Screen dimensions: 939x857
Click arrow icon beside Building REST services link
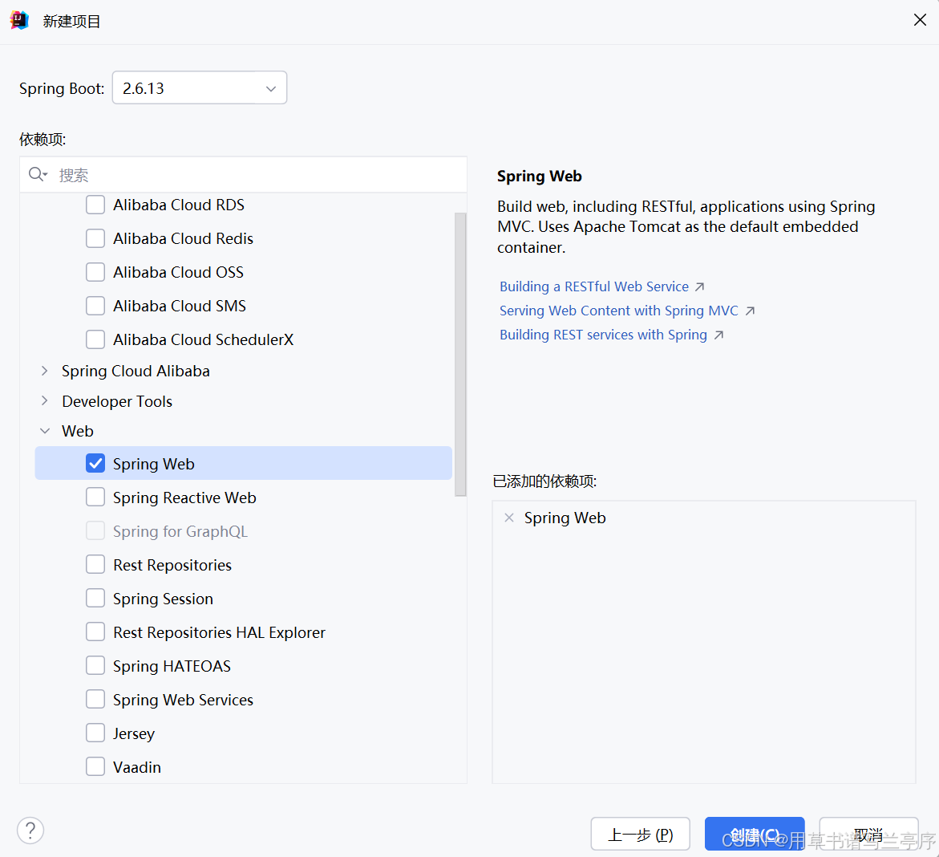click(x=718, y=335)
